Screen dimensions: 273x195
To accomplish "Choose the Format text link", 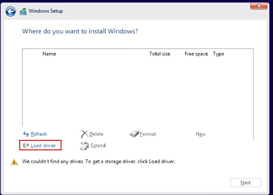I will pyautogui.click(x=148, y=134).
